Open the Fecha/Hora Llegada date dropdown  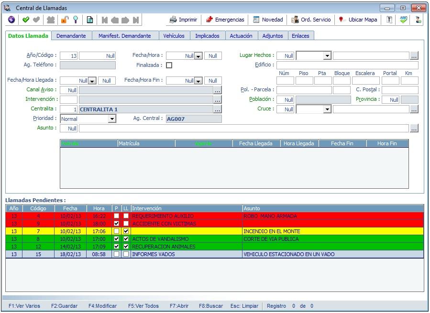92,81
